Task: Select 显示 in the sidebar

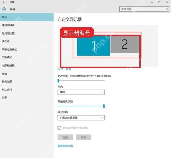Action: (x=27, y=17)
